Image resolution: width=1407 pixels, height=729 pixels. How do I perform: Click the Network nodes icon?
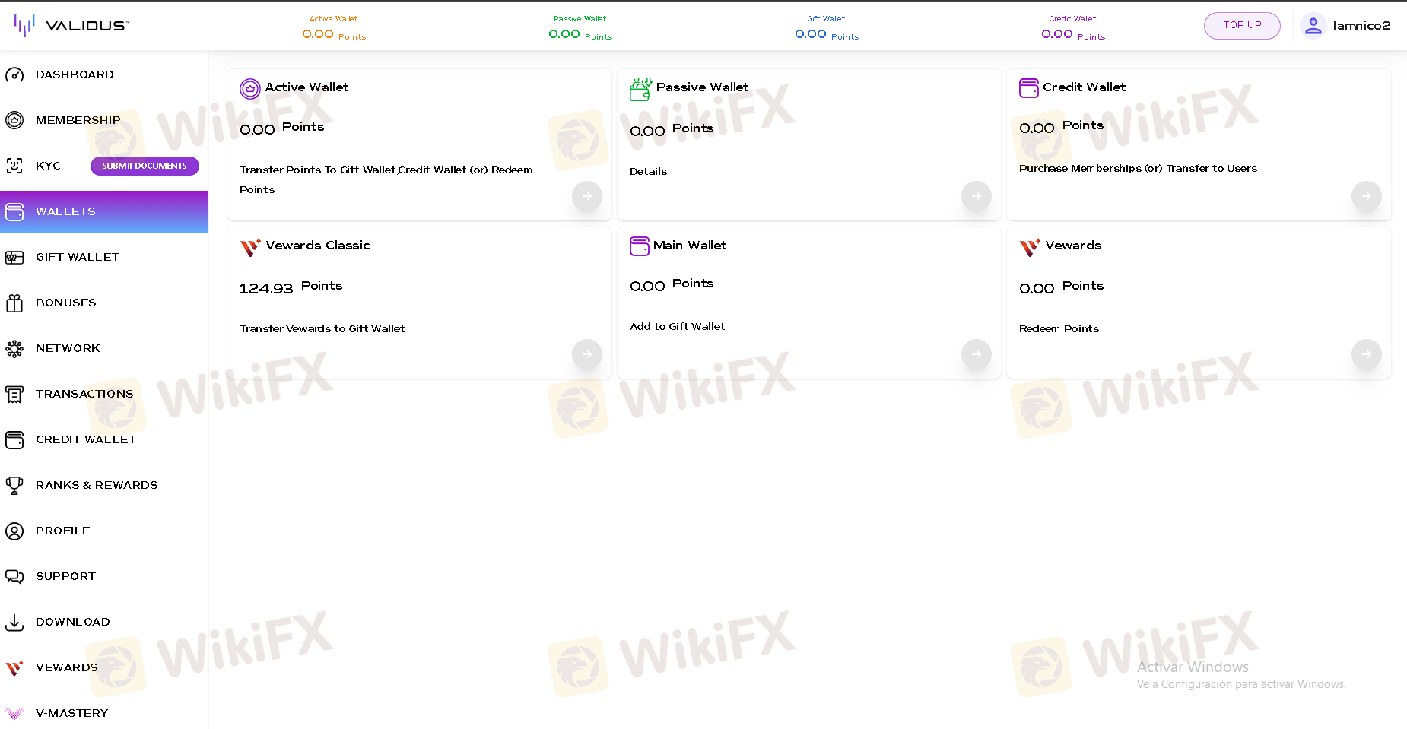14,348
